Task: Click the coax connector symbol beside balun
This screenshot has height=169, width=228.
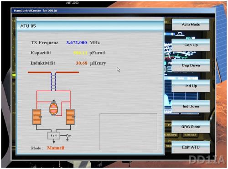Action: coord(68,137)
